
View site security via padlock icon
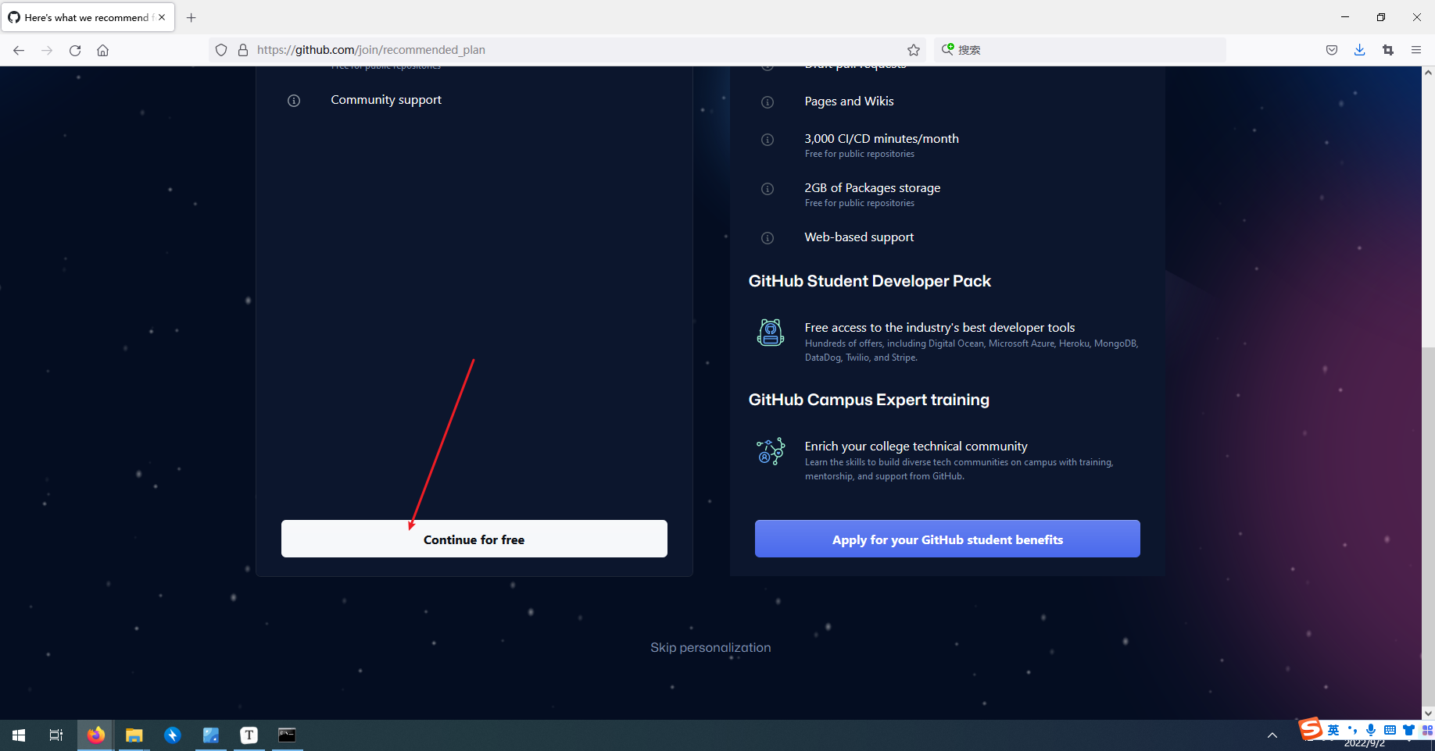coord(243,50)
